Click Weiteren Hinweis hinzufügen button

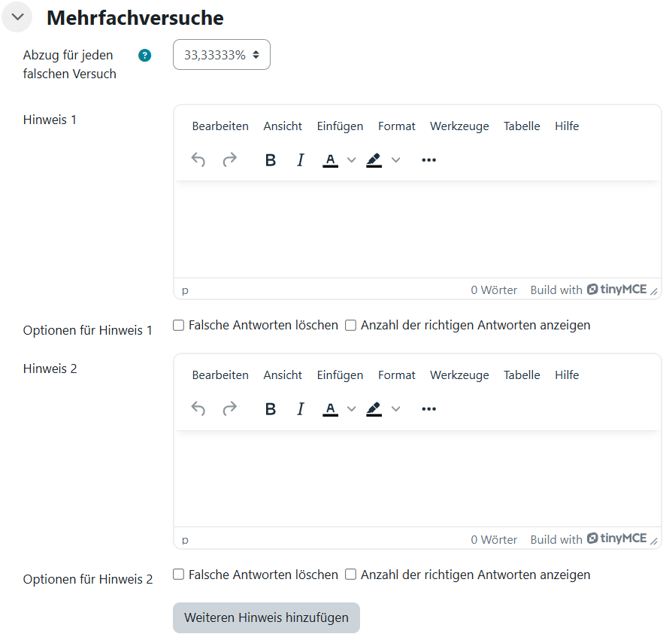[x=266, y=617]
